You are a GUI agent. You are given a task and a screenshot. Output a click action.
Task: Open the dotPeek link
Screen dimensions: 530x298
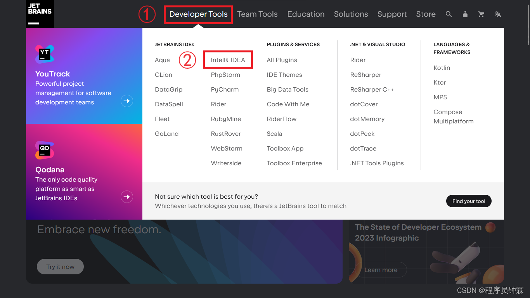362,134
